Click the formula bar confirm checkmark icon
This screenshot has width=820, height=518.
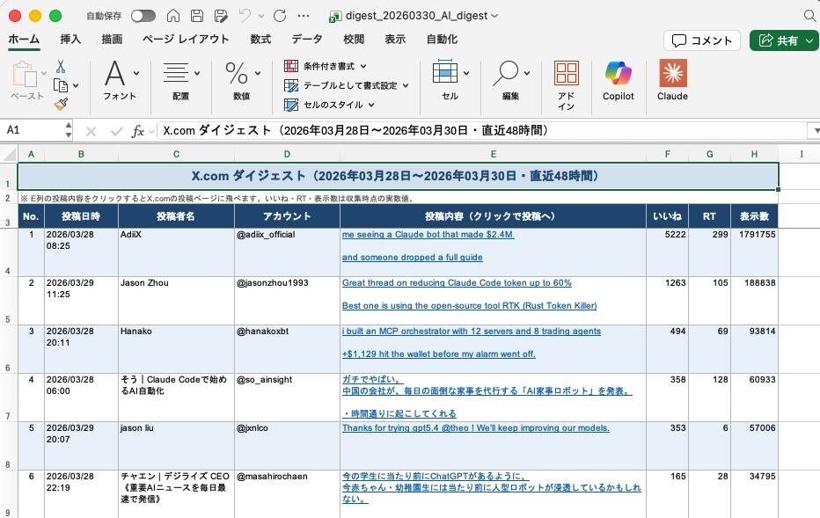click(117, 131)
